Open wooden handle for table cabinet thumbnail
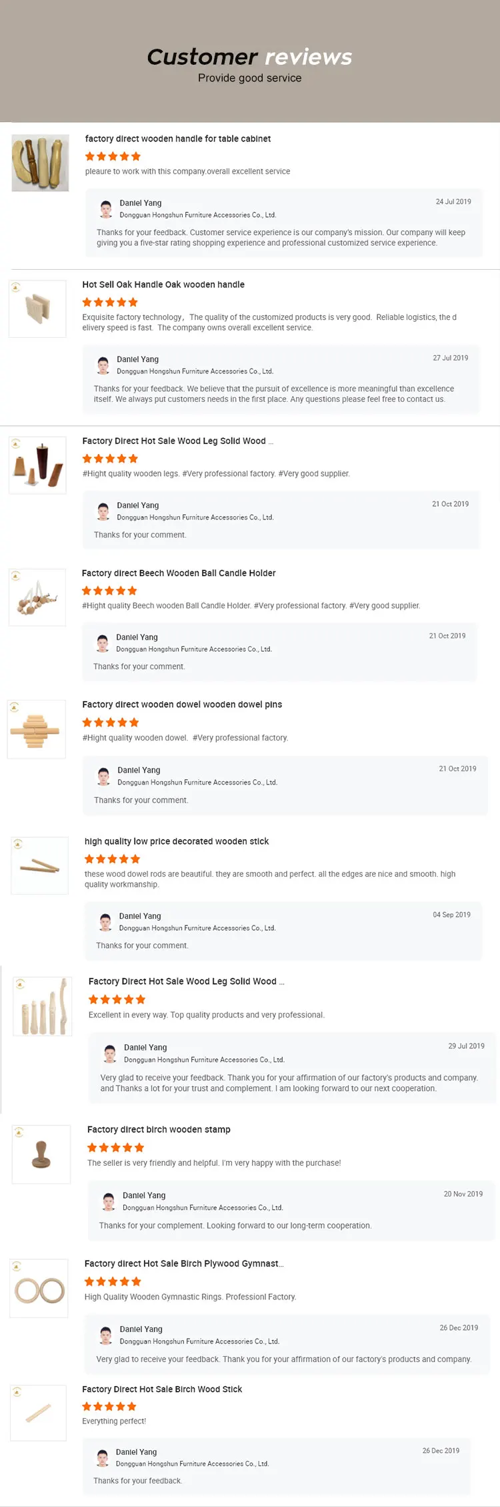The width and height of the screenshot is (500, 1507). click(41, 163)
